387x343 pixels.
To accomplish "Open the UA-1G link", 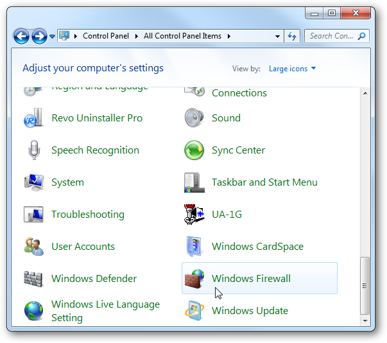I will [227, 215].
